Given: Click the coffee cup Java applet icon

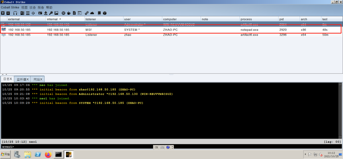Looking at the screenshot, I should point(69,13).
